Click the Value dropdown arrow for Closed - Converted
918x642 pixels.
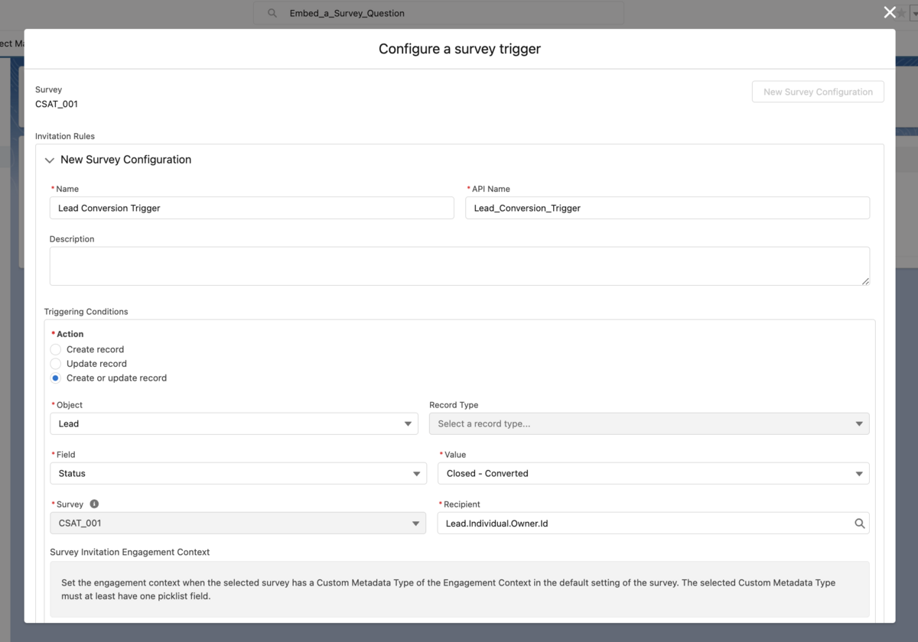click(x=859, y=473)
